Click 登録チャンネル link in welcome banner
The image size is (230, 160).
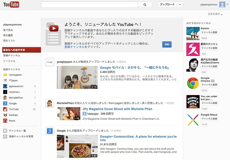point(74,47)
